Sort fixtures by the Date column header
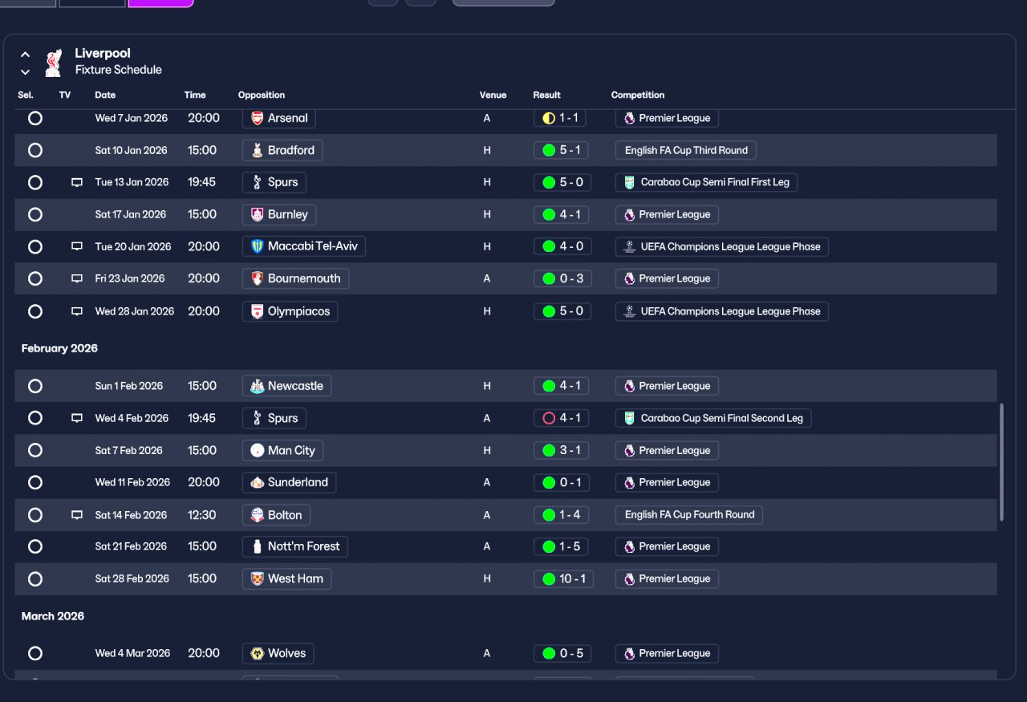 pyautogui.click(x=105, y=95)
